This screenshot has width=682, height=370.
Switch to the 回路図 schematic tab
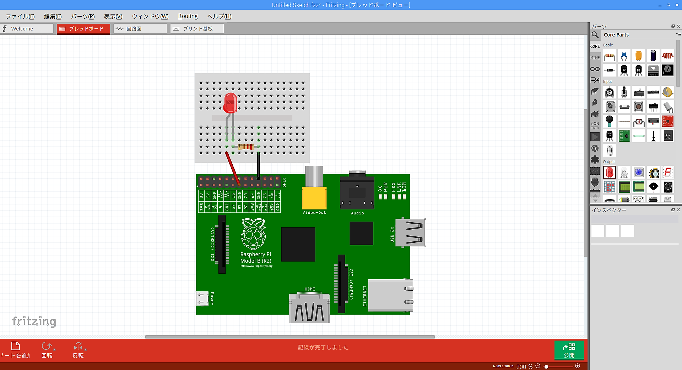[x=140, y=29]
